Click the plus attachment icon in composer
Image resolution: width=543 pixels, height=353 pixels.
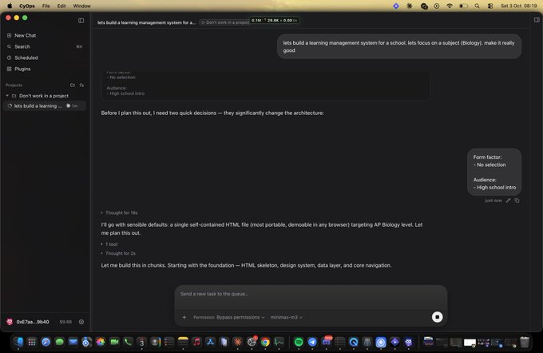(184, 317)
